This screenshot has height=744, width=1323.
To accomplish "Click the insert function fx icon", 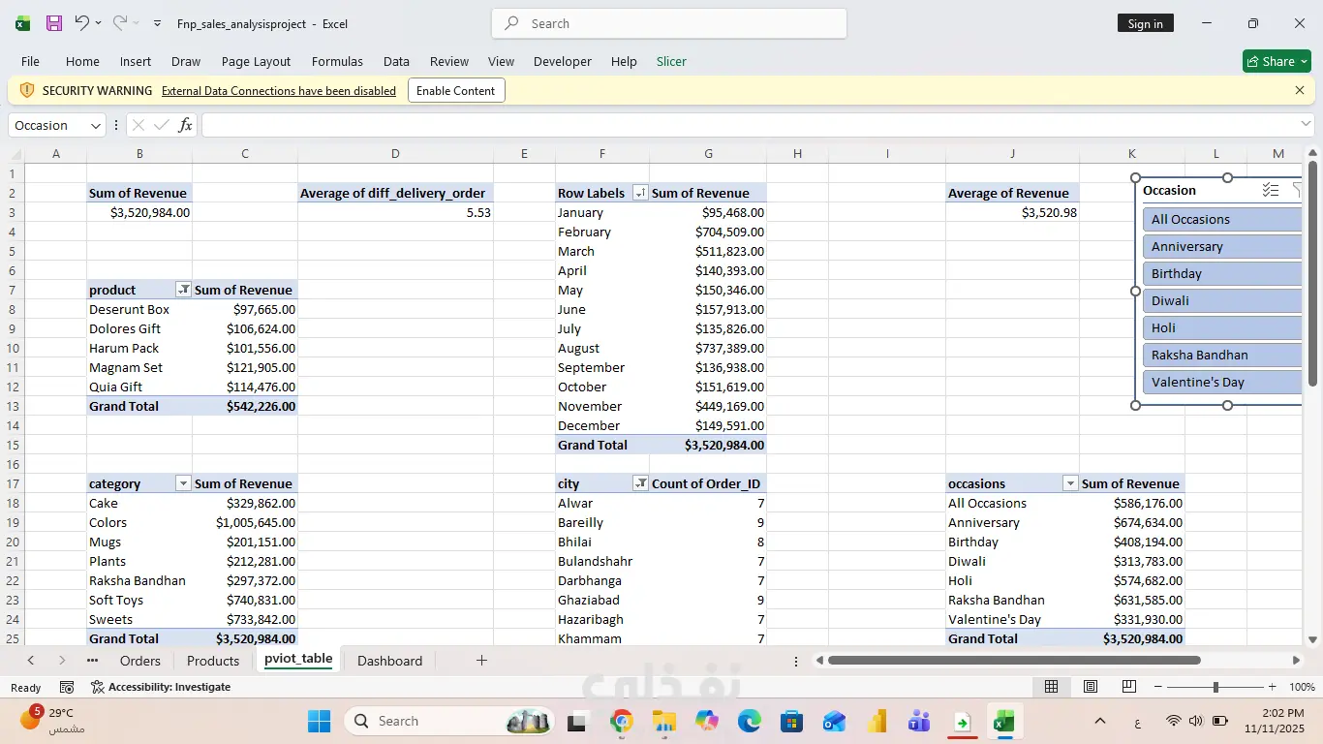I will tap(185, 125).
